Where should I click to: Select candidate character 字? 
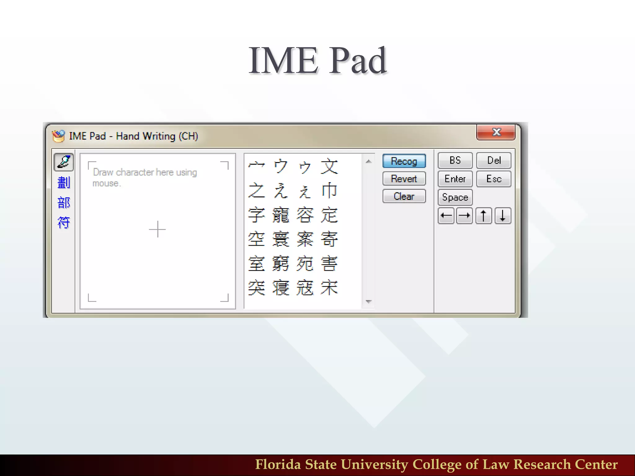tap(257, 215)
